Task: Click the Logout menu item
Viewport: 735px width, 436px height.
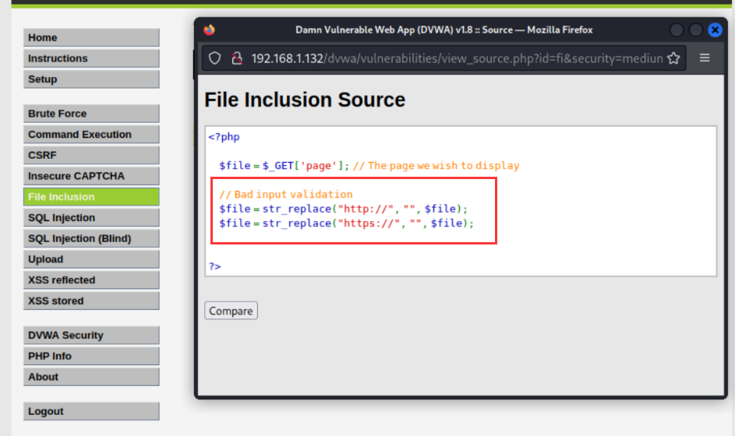Action: tap(91, 411)
